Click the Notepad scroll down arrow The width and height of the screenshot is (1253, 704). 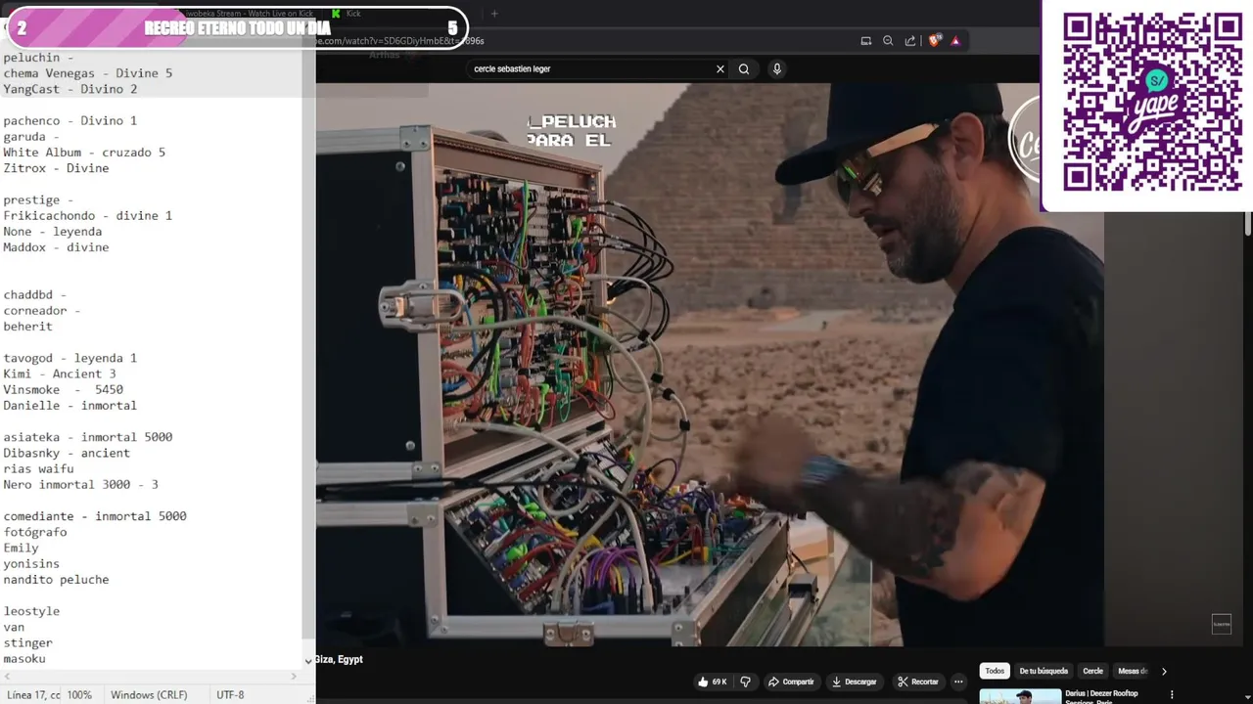click(308, 661)
